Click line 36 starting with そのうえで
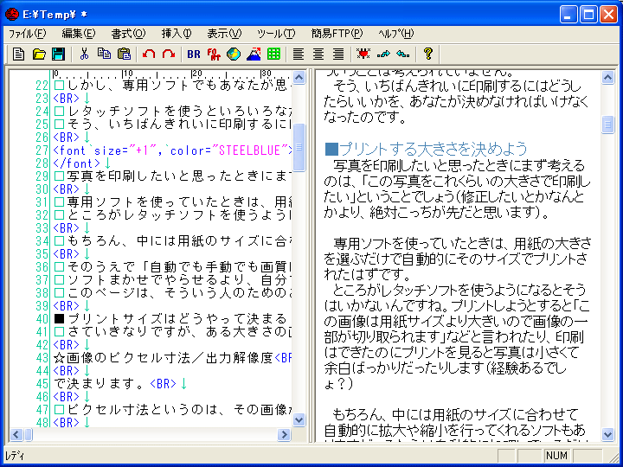Image resolution: width=623 pixels, height=467 pixels. tap(172, 267)
